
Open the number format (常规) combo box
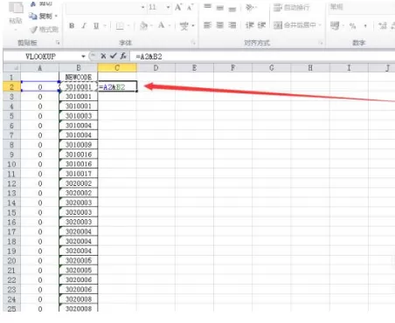(x=361, y=7)
